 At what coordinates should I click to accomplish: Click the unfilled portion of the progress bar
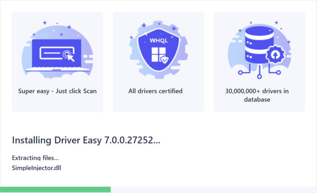click(x=214, y=189)
